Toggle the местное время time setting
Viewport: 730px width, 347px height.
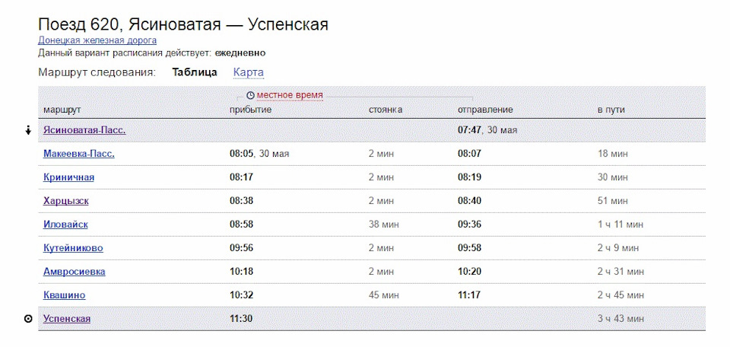coord(290,95)
